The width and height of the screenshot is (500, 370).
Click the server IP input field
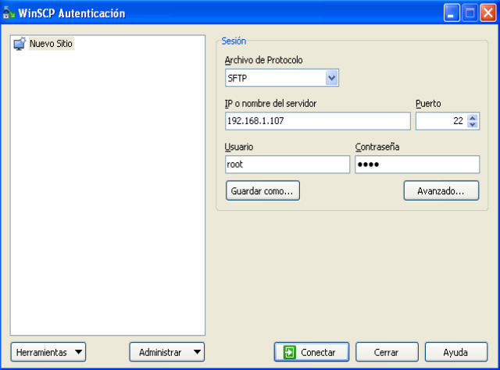point(318,121)
